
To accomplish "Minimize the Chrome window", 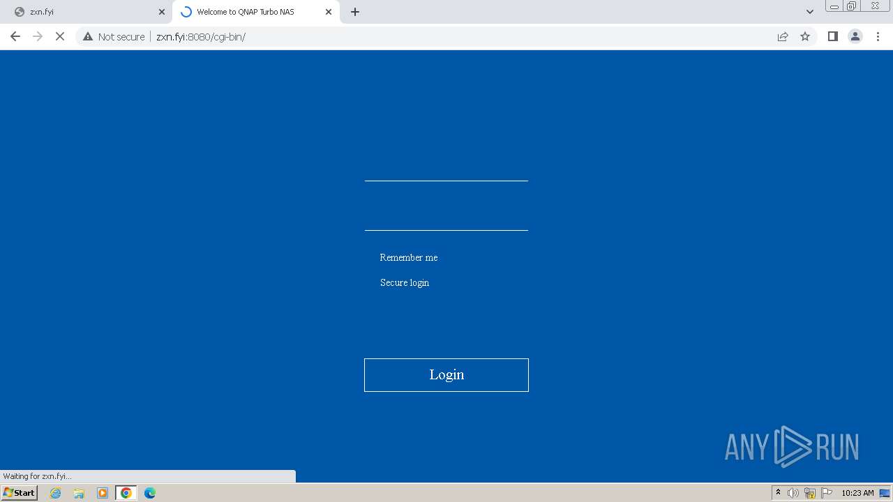I will coord(834,6).
